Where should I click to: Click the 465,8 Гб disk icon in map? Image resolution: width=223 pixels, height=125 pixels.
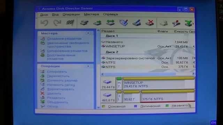click(107, 95)
